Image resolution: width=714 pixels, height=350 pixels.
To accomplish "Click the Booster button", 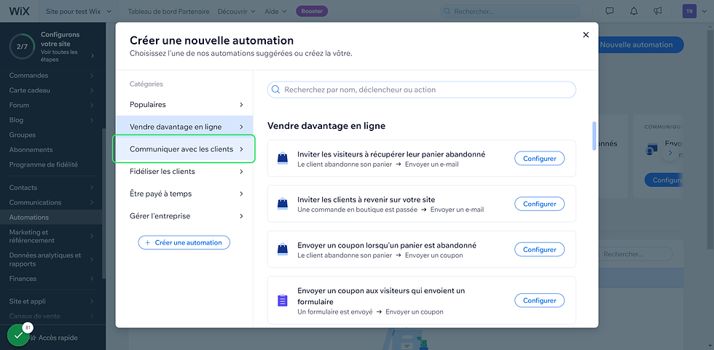I will [312, 11].
